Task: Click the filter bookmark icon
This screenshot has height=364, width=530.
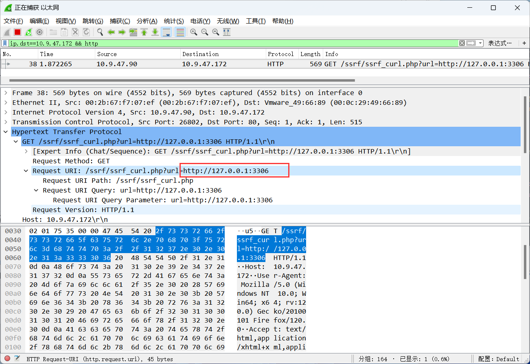Action: tap(5, 43)
